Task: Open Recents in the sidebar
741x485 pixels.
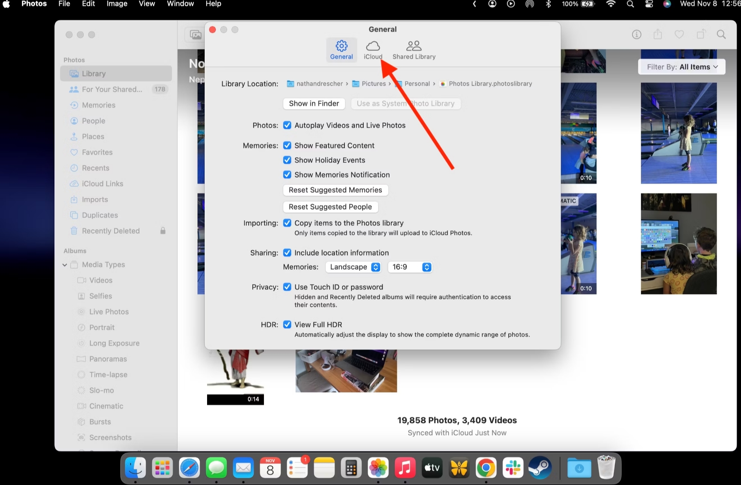Action: click(x=116, y=168)
